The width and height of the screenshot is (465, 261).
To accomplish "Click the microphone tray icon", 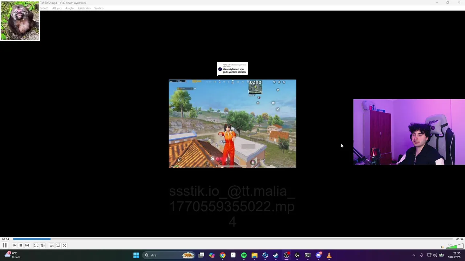I will [x=421, y=255].
